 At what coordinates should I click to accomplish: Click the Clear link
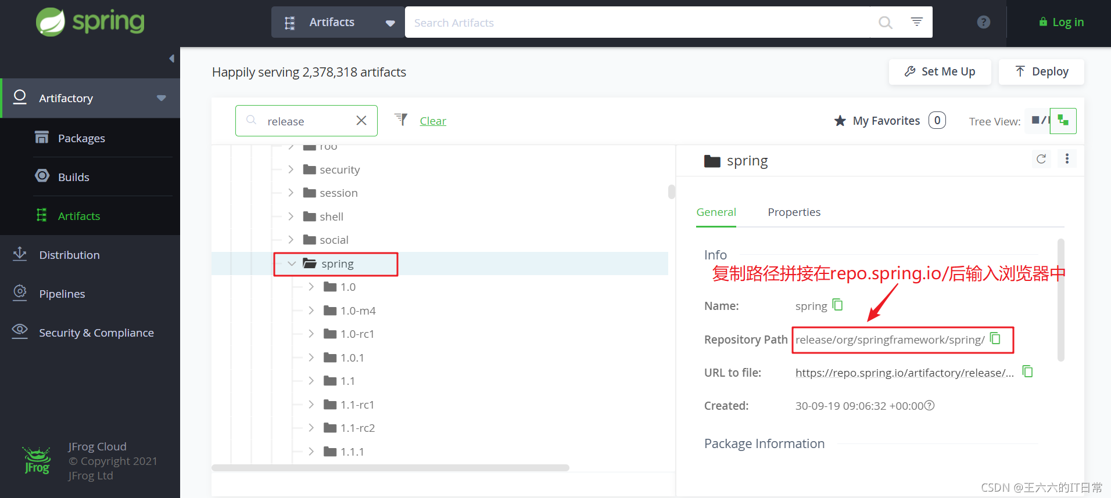click(433, 121)
